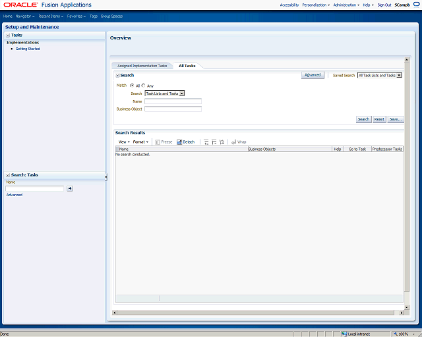Open the View menu in Search Results
Viewport: 422px width, 337px height.
point(124,142)
